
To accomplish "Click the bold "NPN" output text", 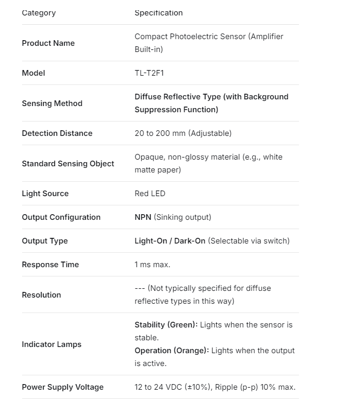I will [x=143, y=217].
